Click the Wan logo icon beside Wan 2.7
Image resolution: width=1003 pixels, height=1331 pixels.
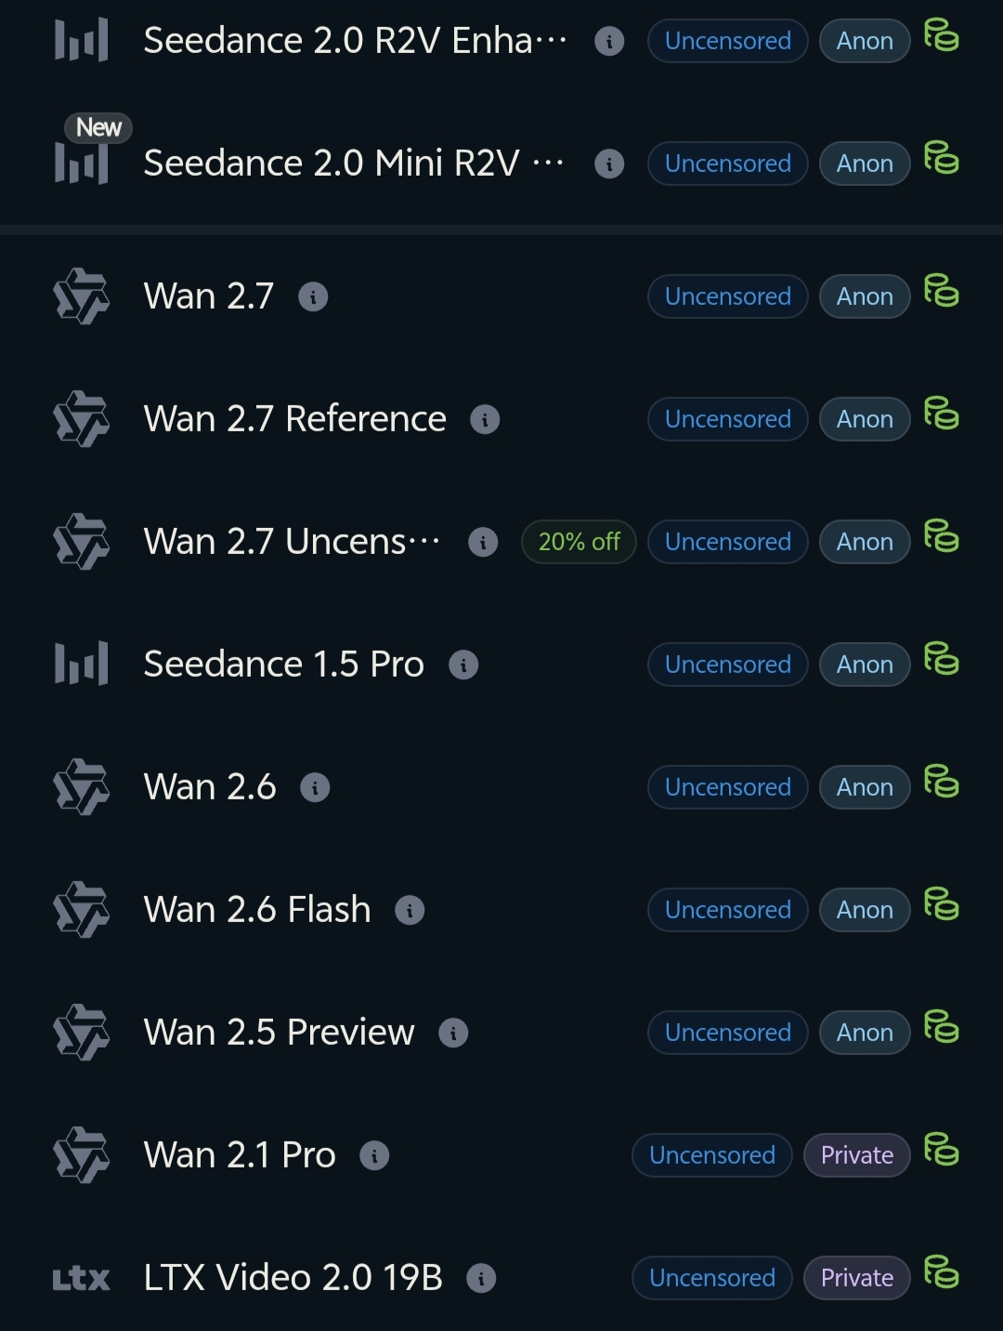82,297
